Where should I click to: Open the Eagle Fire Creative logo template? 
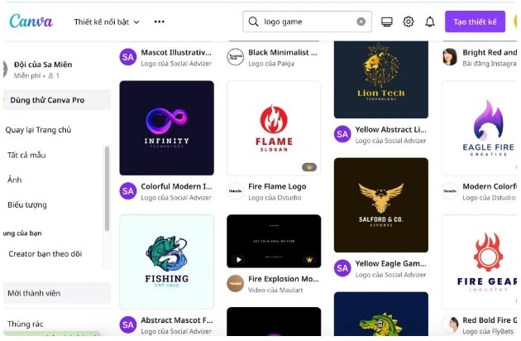click(x=479, y=128)
